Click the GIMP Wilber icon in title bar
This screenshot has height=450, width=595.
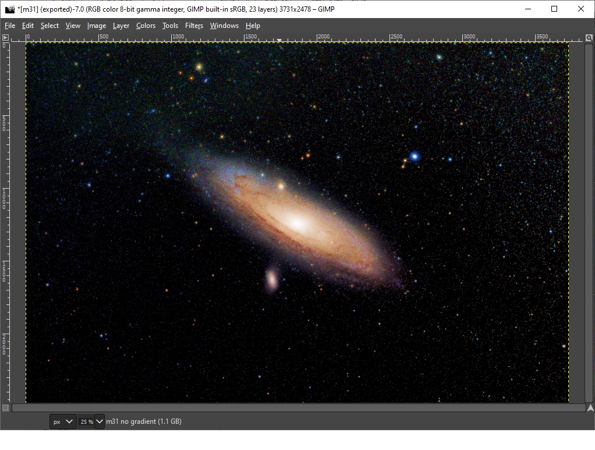click(x=9, y=9)
